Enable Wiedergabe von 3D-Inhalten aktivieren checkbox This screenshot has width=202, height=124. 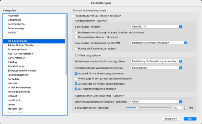(x=73, y=16)
